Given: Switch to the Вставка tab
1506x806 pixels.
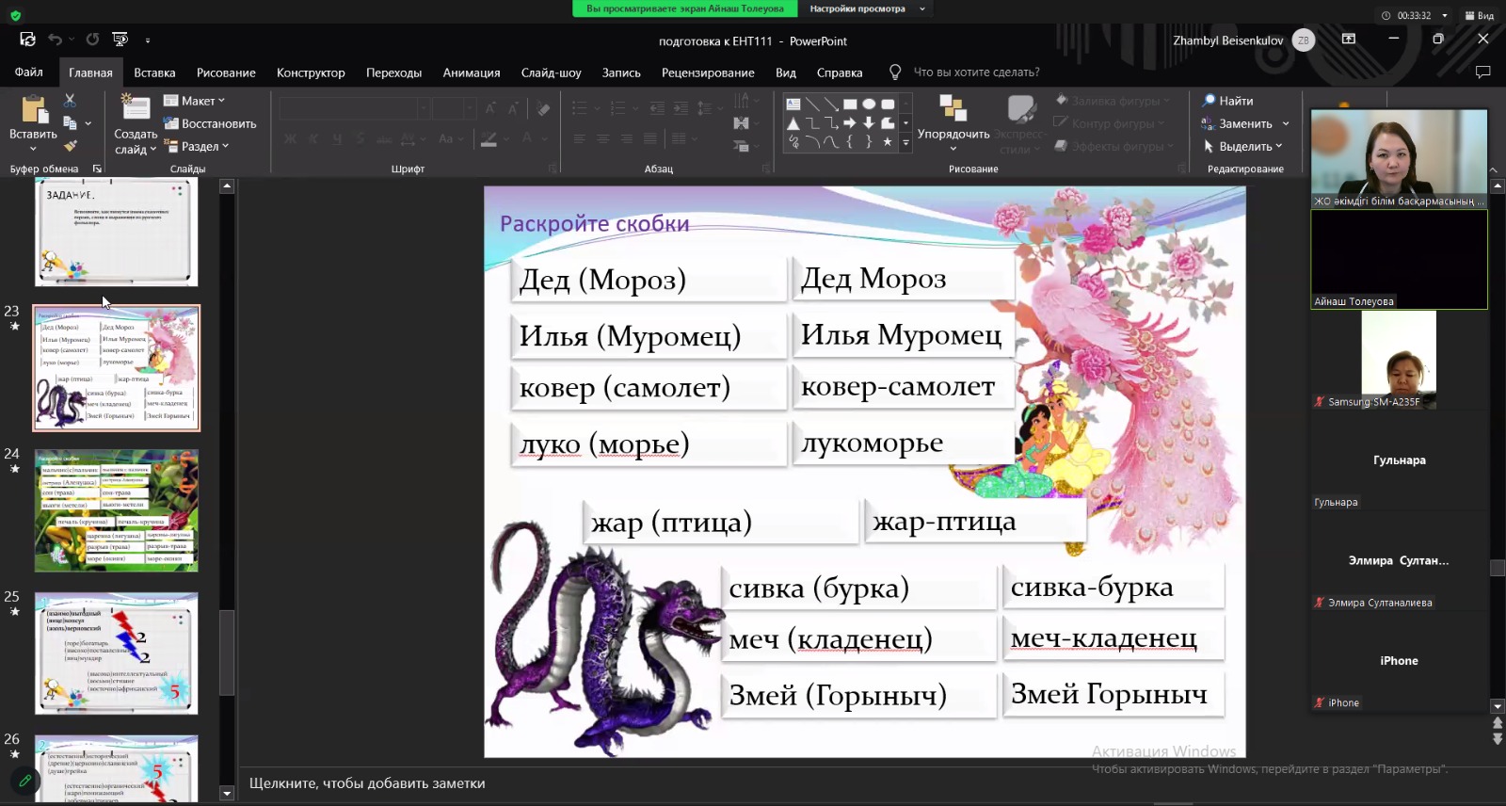Looking at the screenshot, I should click(154, 73).
